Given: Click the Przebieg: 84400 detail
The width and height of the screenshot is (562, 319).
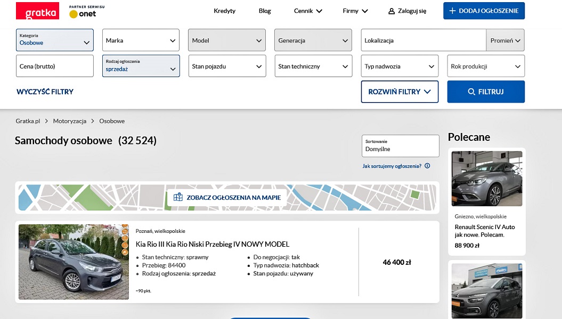Looking at the screenshot, I should (x=164, y=265).
